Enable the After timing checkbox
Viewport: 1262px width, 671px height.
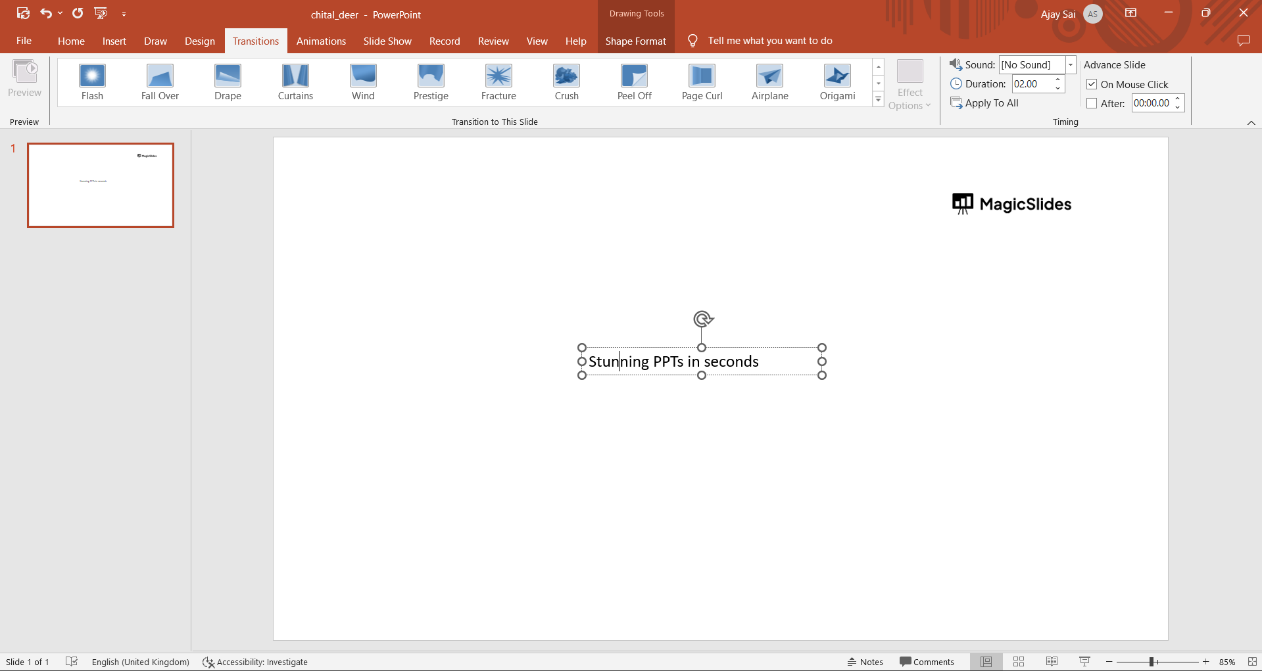(1092, 103)
